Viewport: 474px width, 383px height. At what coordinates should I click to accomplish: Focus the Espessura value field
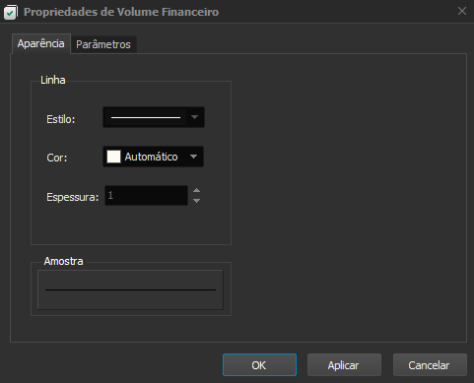tap(146, 196)
